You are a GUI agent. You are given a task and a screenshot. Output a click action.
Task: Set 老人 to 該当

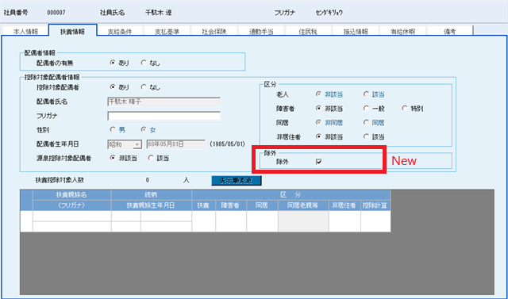(366, 94)
